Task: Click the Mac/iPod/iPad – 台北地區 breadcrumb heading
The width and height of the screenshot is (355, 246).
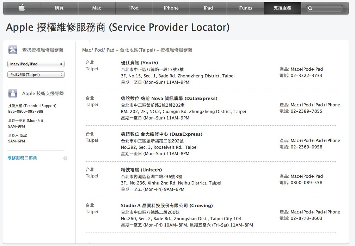Action: 137,50
